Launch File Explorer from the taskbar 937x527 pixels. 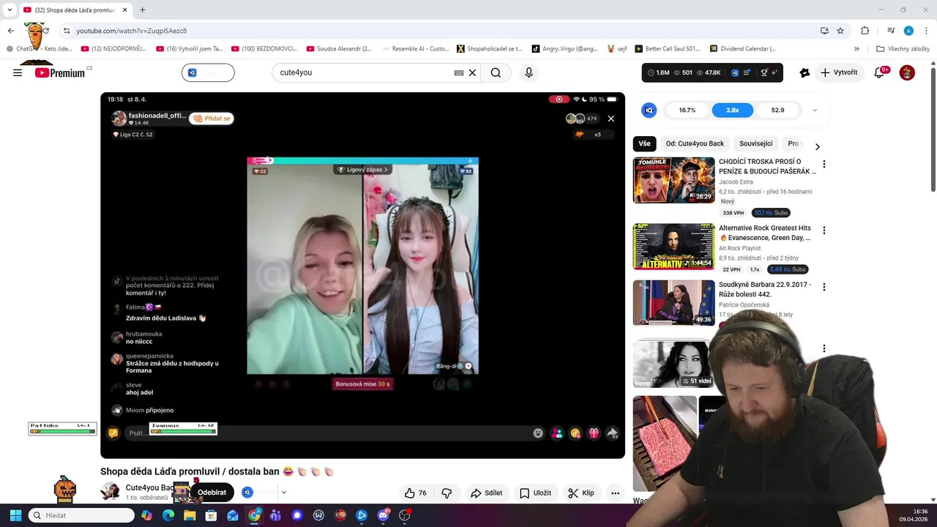[x=190, y=515]
